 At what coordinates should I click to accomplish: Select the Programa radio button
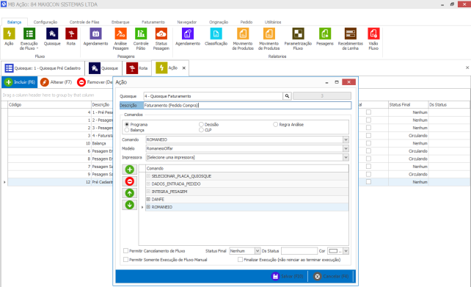(x=127, y=125)
